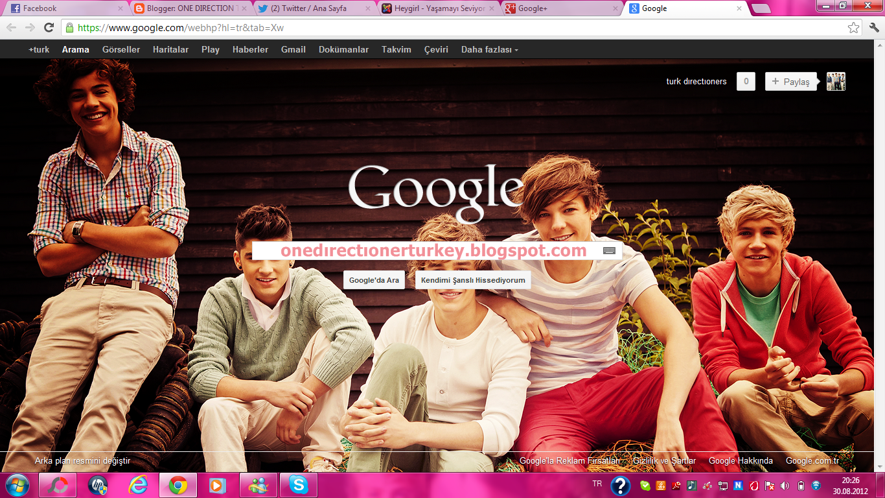Open Çeviri in the Google bar
Image resolution: width=885 pixels, height=498 pixels.
436,49
